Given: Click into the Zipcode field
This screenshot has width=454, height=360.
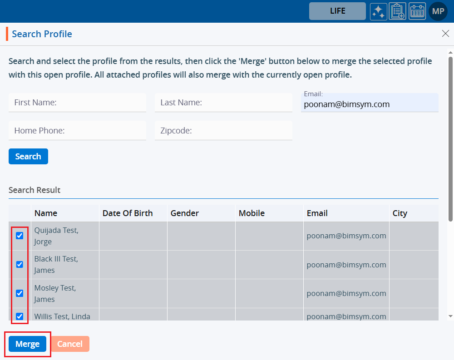Looking at the screenshot, I should coord(223,131).
